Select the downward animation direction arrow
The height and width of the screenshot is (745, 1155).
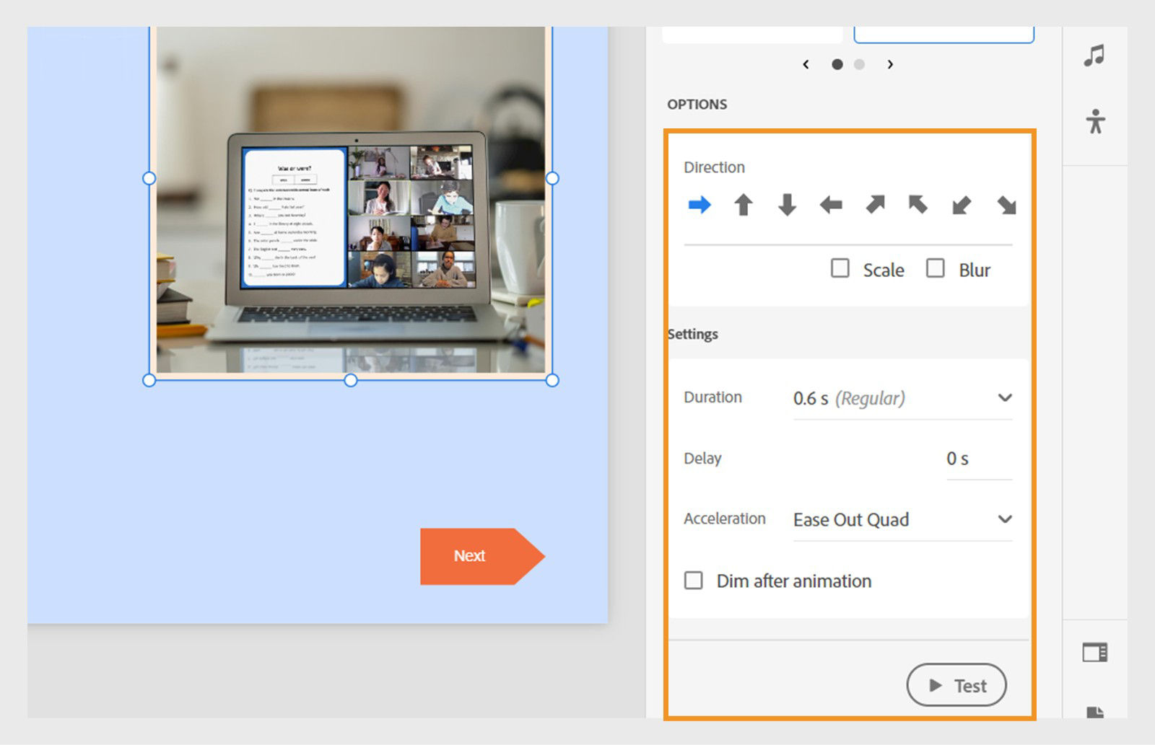tap(787, 205)
